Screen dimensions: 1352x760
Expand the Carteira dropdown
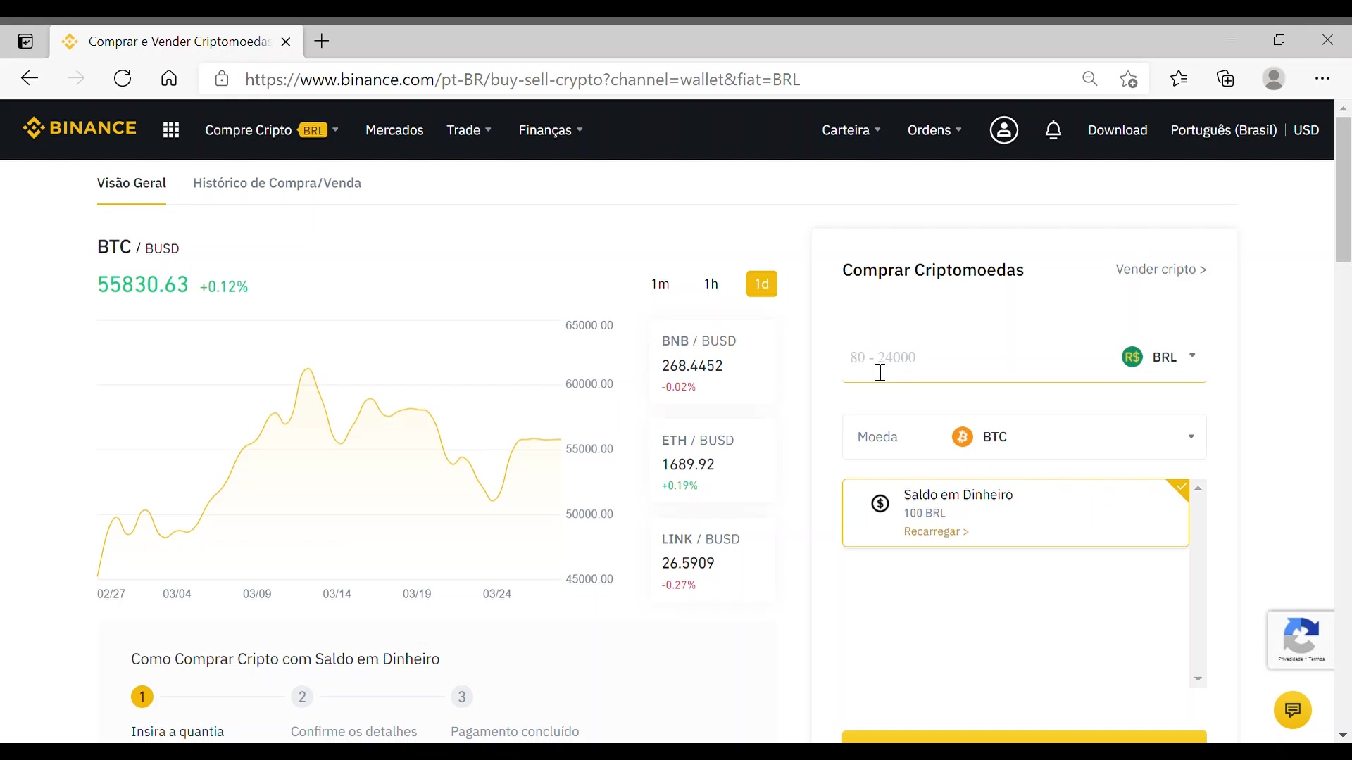point(851,130)
